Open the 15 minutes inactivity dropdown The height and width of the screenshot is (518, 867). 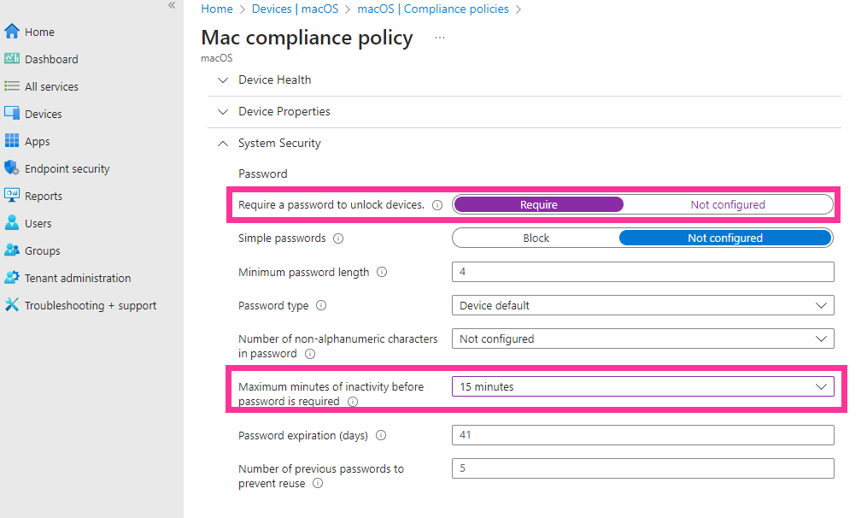click(642, 386)
